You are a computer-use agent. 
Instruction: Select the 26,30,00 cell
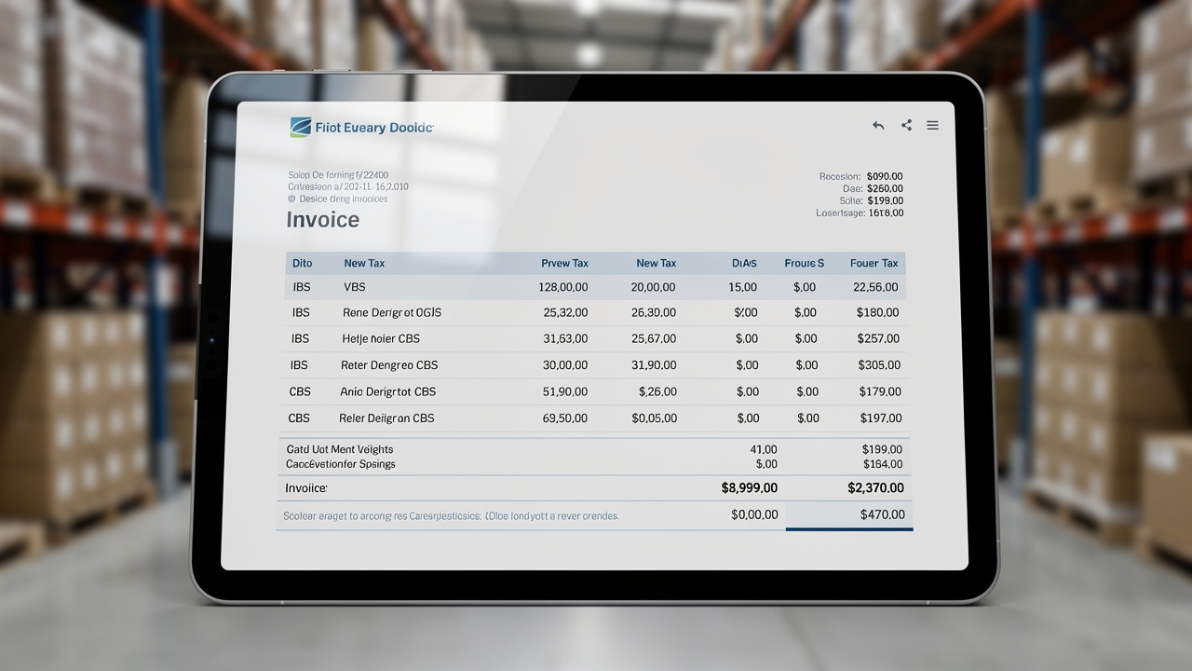point(654,313)
